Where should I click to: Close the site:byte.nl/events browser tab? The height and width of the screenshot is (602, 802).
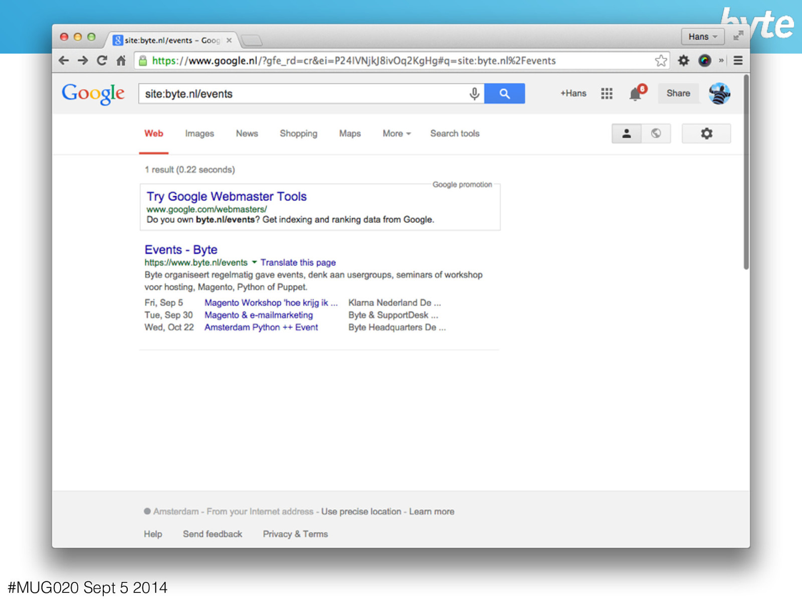(229, 40)
